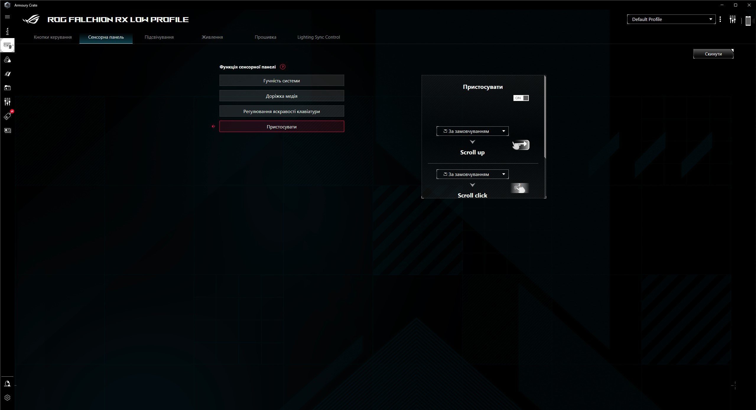Open the hamburger menu in the sidebar
Image resolution: width=756 pixels, height=410 pixels.
(7, 17)
